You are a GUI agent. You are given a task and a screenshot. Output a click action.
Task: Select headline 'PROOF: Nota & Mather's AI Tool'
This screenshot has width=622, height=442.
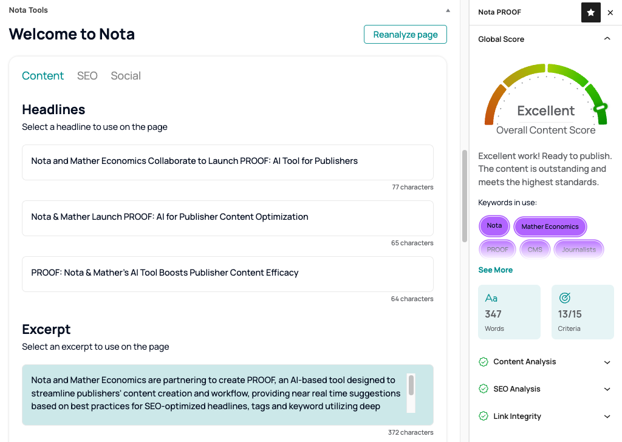(228, 274)
